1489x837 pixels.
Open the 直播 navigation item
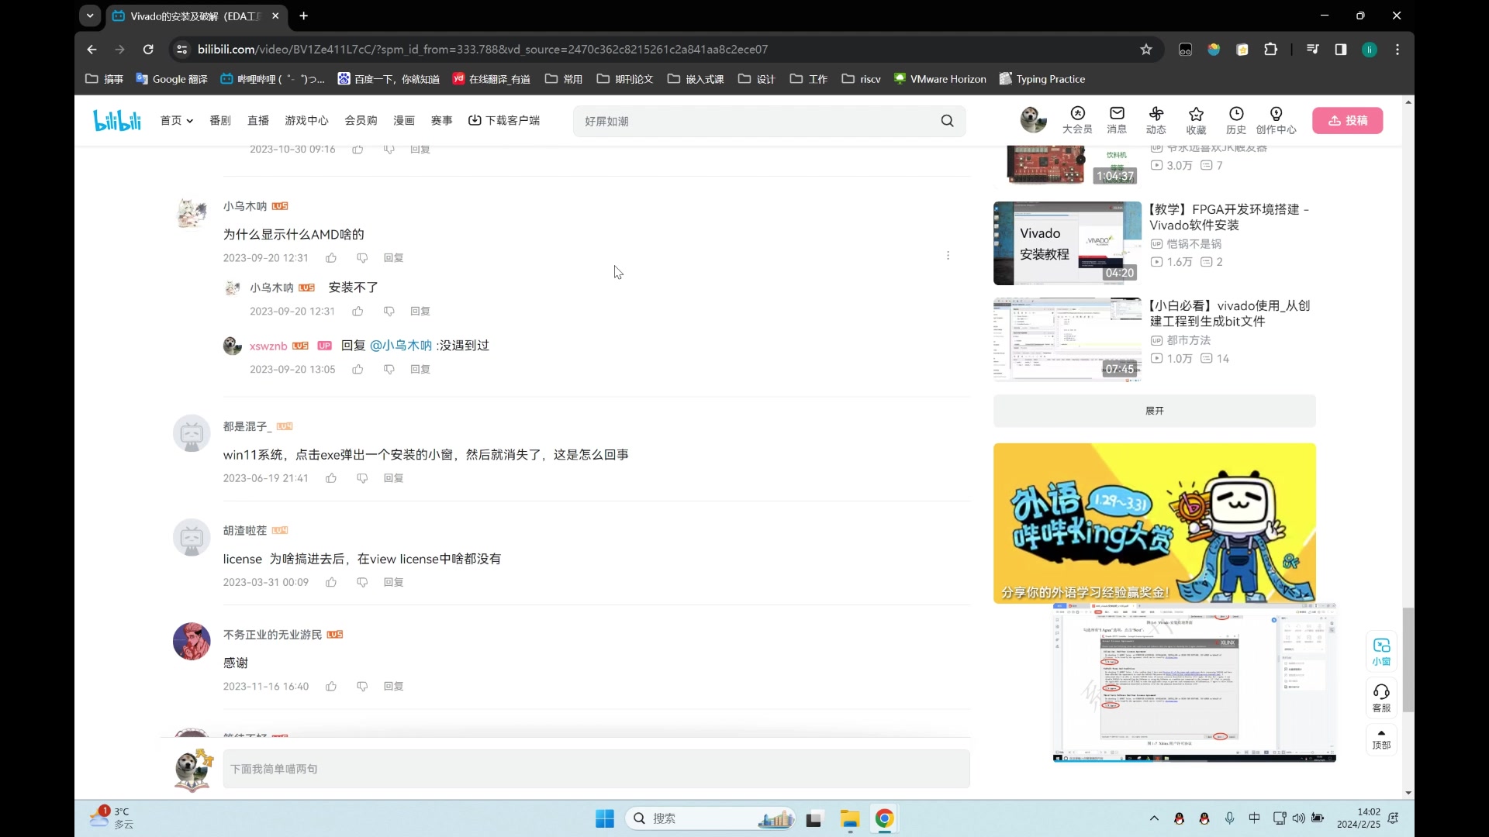[x=258, y=121]
